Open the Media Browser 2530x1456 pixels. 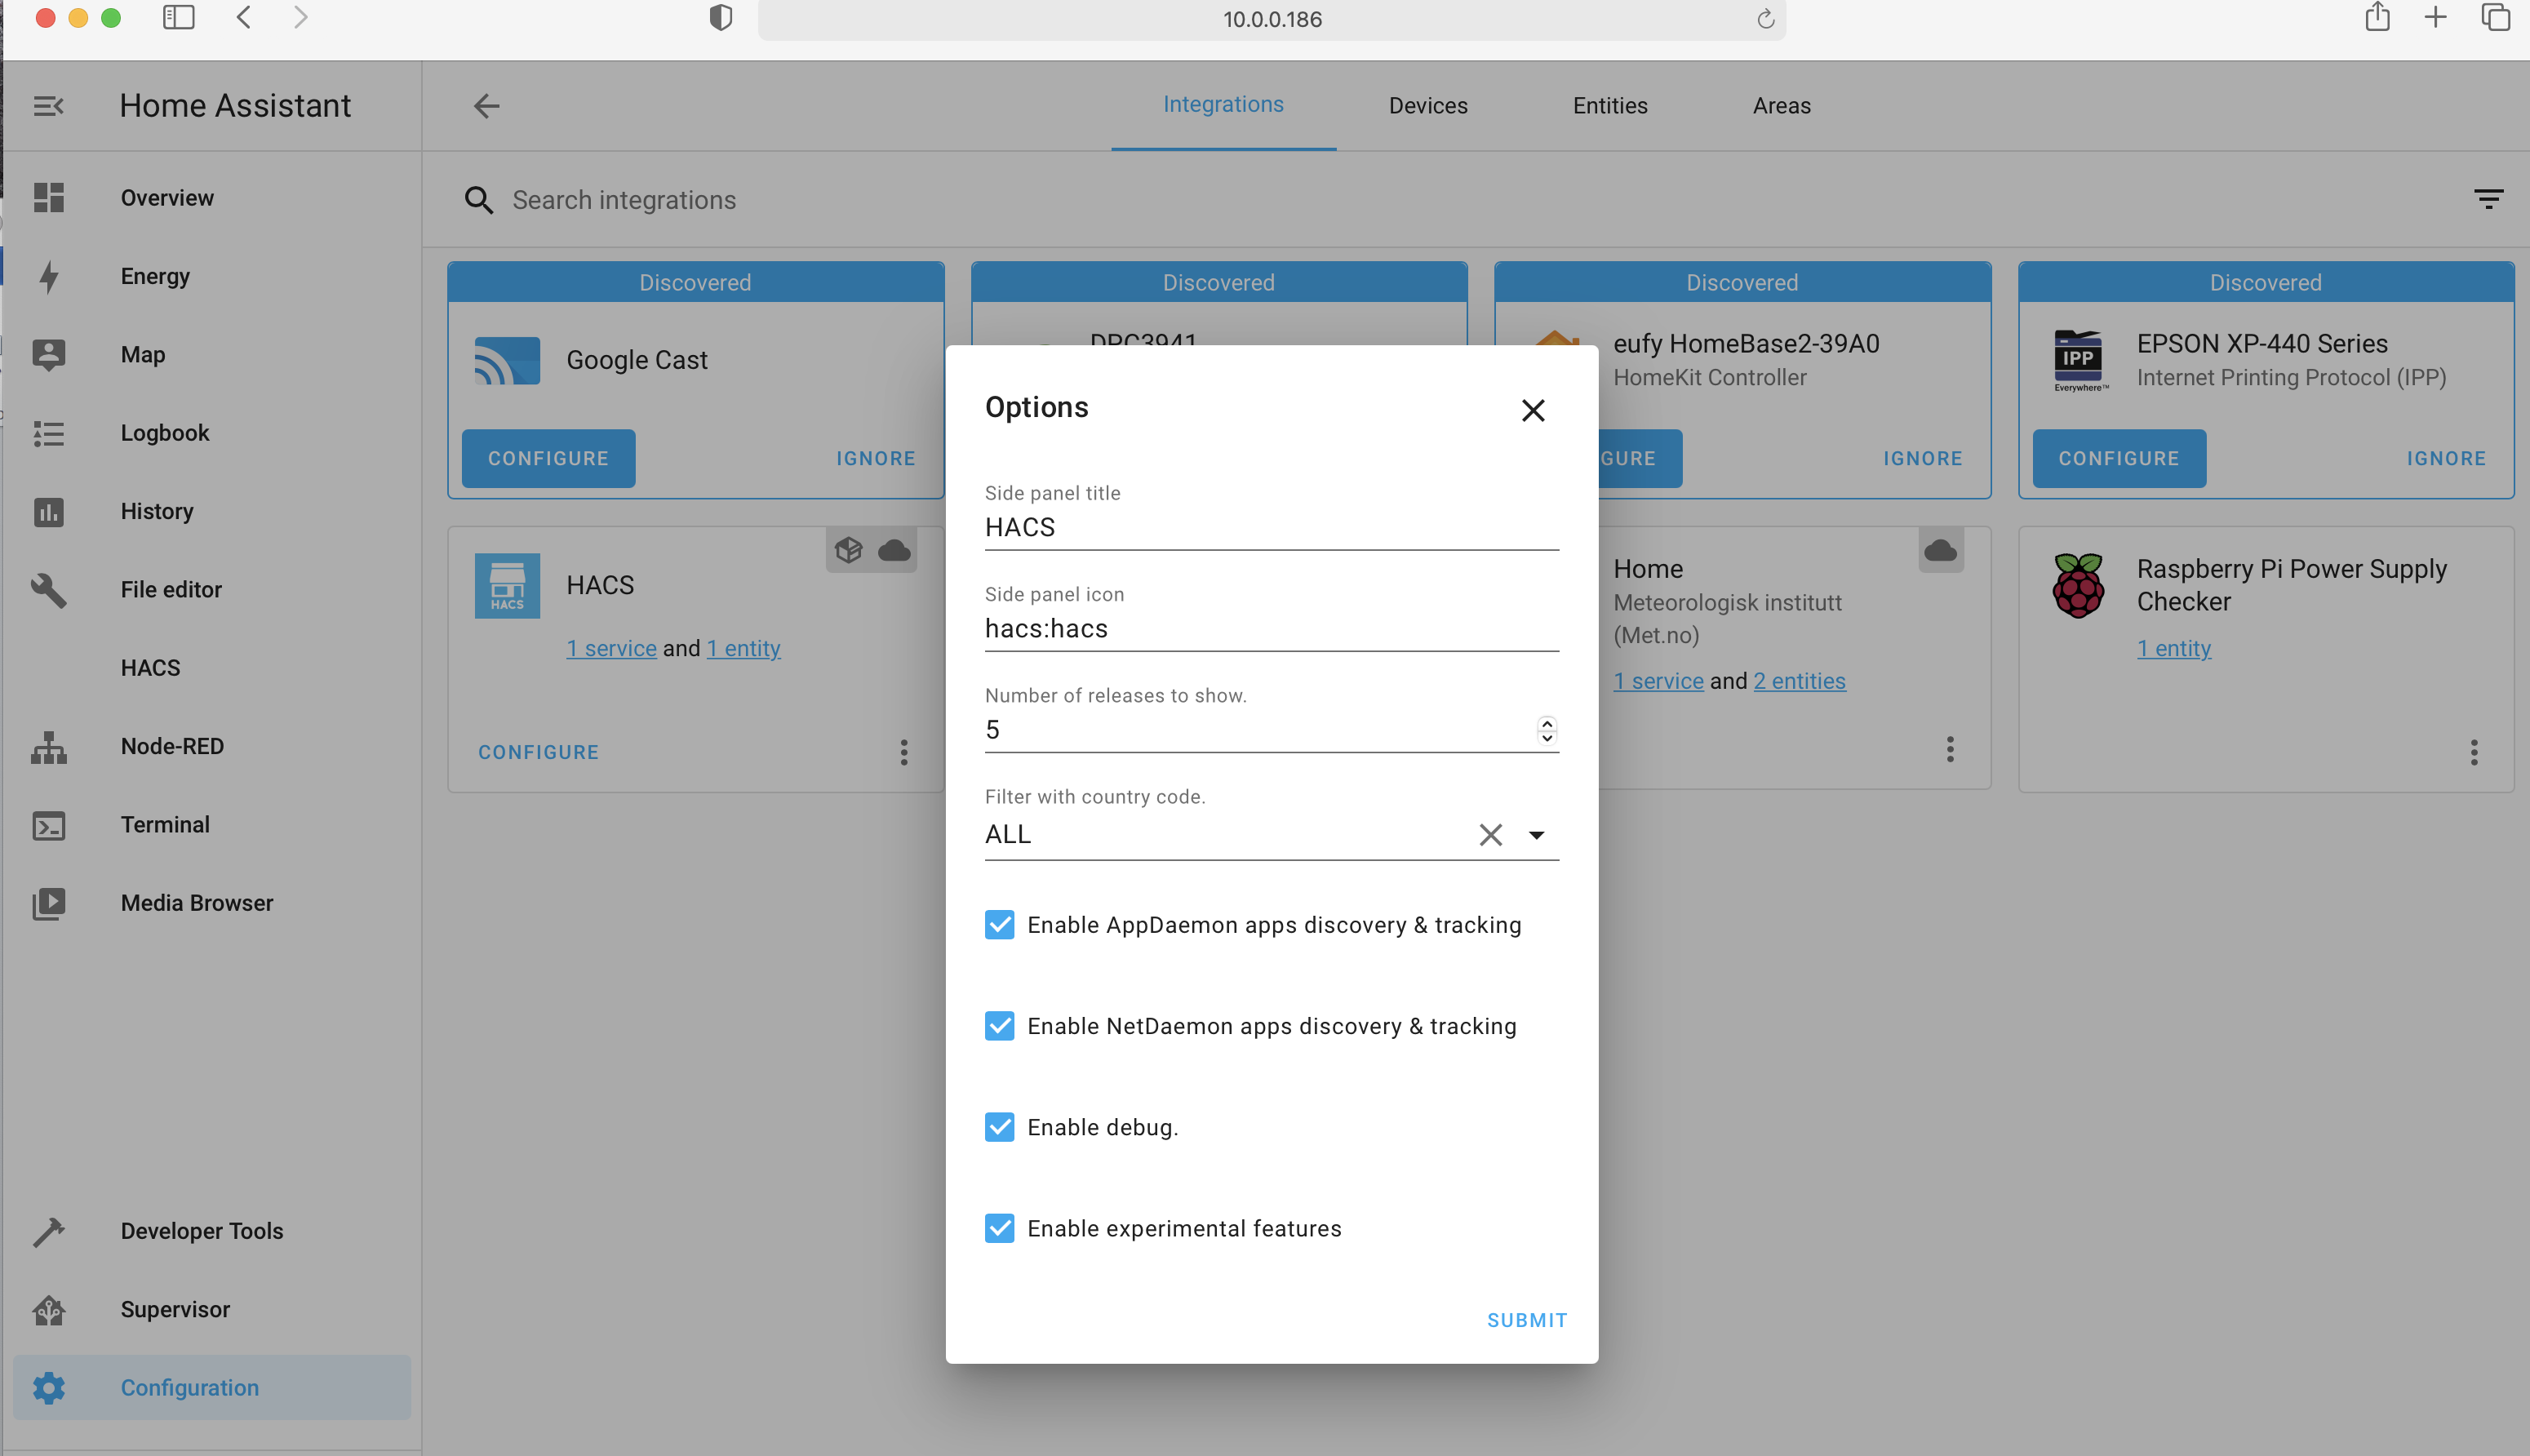tap(196, 902)
